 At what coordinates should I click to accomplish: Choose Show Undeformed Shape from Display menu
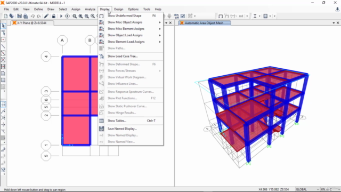pos(131,15)
